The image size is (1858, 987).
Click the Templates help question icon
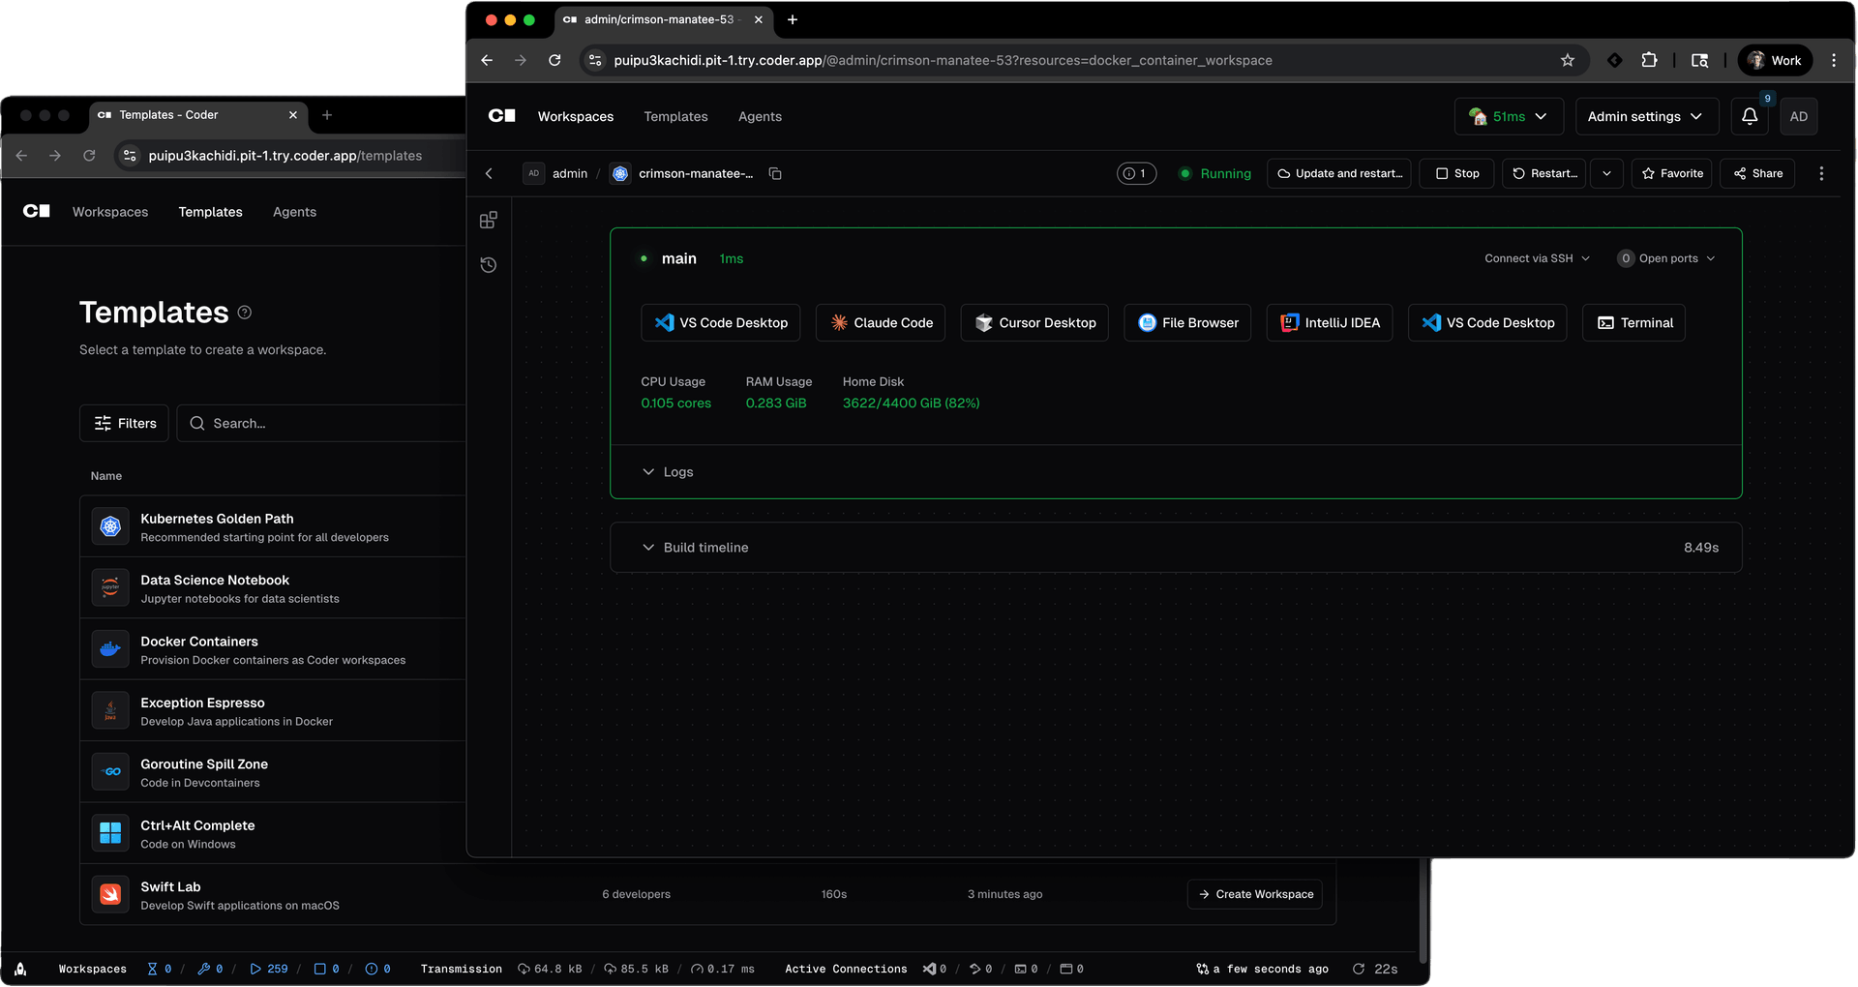pyautogui.click(x=245, y=313)
